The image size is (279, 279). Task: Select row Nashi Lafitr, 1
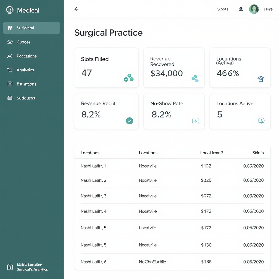(x=172, y=166)
